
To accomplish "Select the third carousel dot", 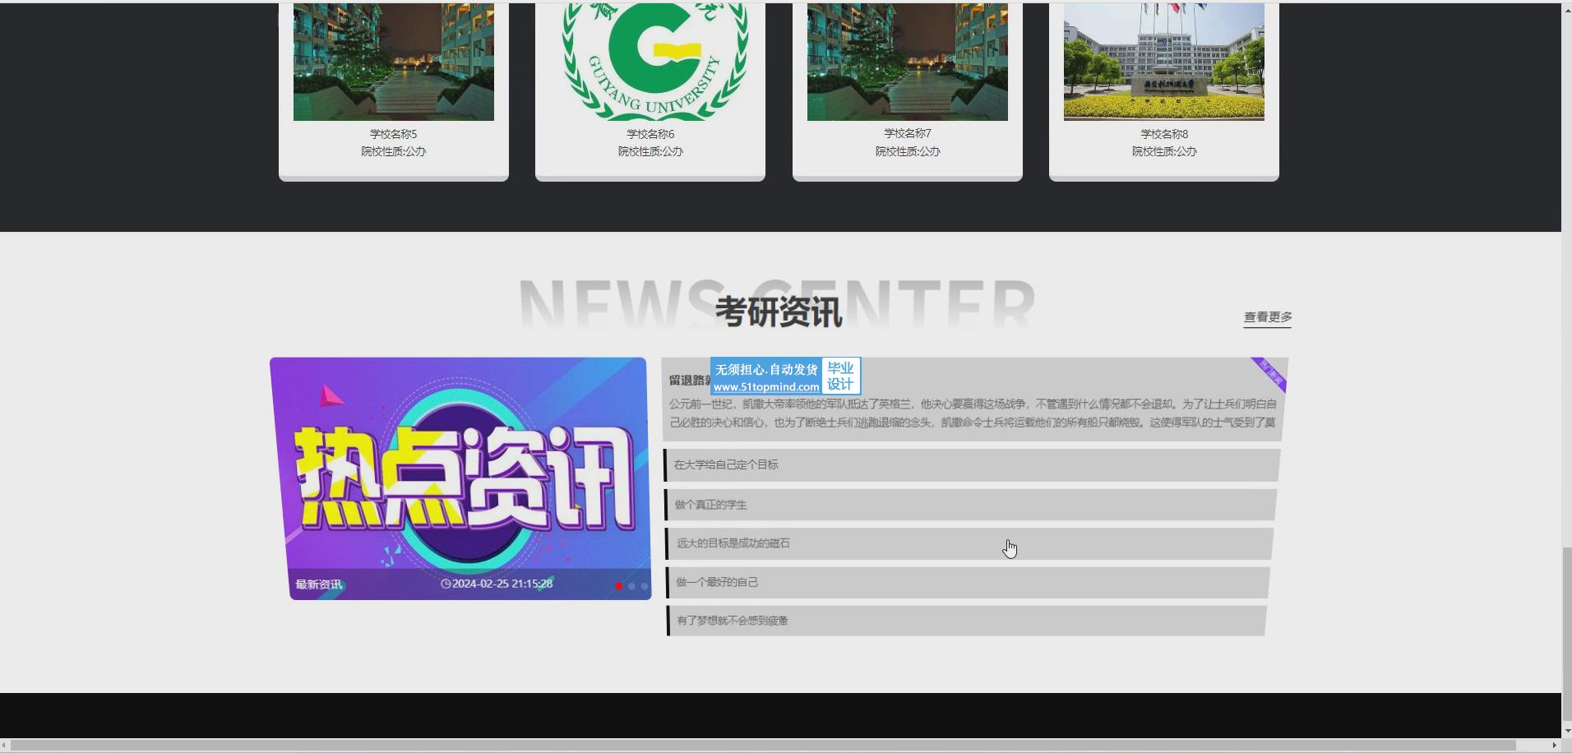I will [645, 586].
